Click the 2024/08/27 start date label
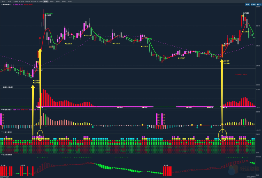Screen dimensions: 262x178 (x=5, y=177)
